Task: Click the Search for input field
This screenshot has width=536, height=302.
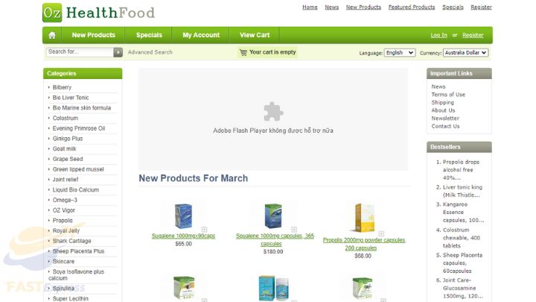Action: coord(80,52)
